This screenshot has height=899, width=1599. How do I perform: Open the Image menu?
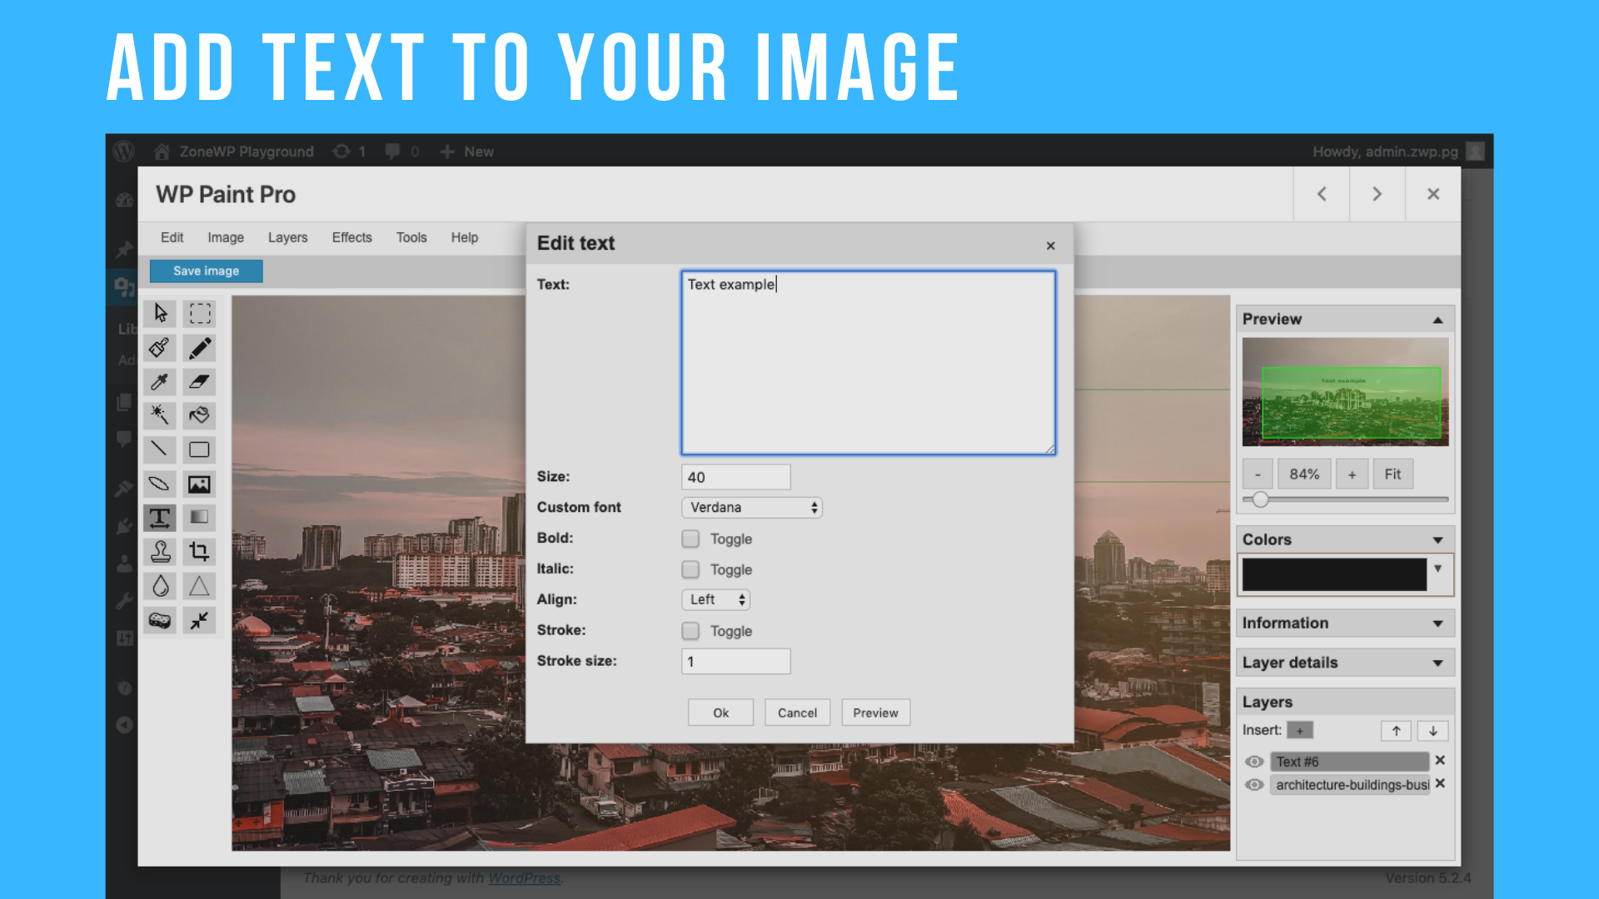(226, 237)
